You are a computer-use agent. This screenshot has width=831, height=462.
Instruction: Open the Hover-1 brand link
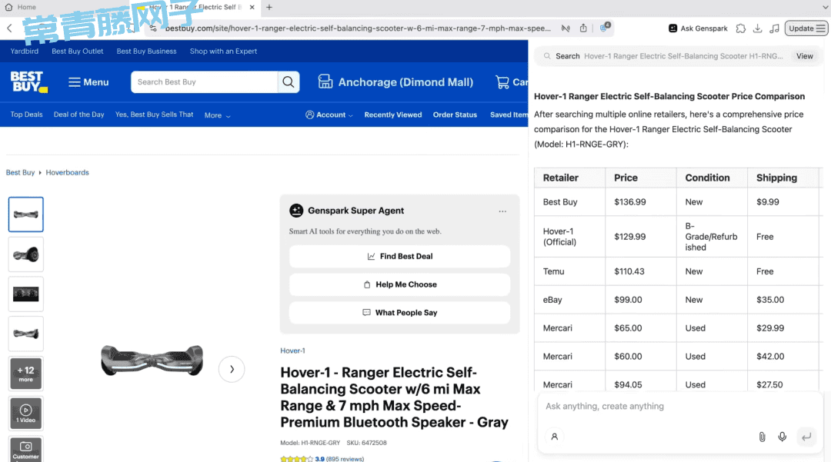(292, 351)
